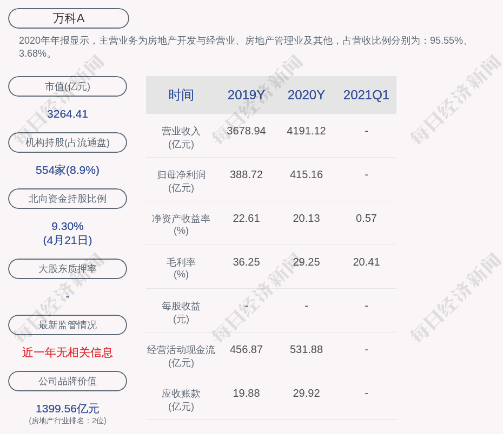This screenshot has width=503, height=434.
Task: Click gross margin value 20.41
Action: (x=366, y=262)
